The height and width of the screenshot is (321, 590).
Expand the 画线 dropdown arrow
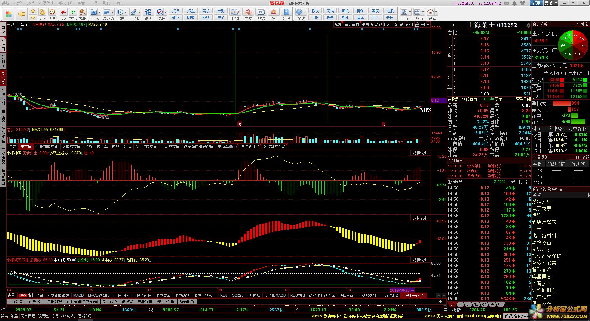pos(139,12)
